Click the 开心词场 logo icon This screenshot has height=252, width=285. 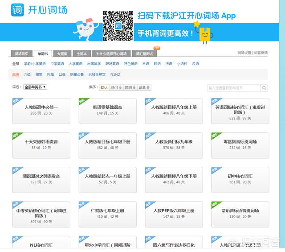click(x=17, y=10)
